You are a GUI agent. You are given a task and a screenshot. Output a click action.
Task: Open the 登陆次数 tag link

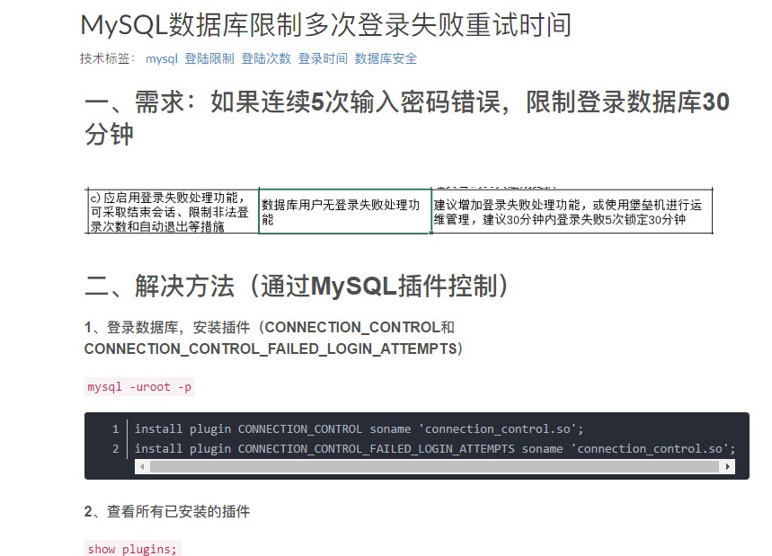coord(266,58)
